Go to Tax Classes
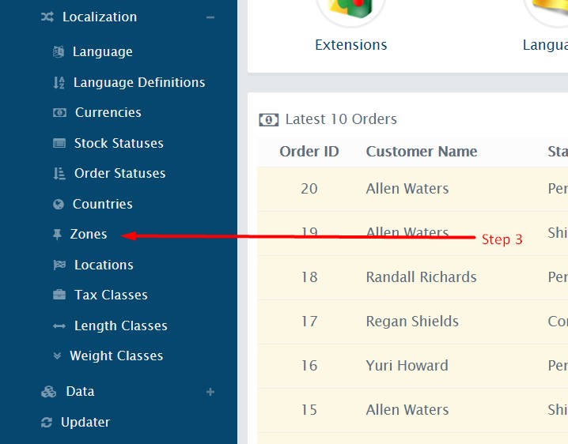Screen dimensions: 568x444 [x=111, y=295]
